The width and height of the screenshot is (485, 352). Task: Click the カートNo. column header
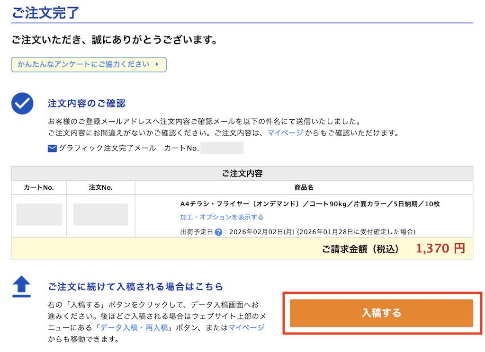pyautogui.click(x=39, y=187)
